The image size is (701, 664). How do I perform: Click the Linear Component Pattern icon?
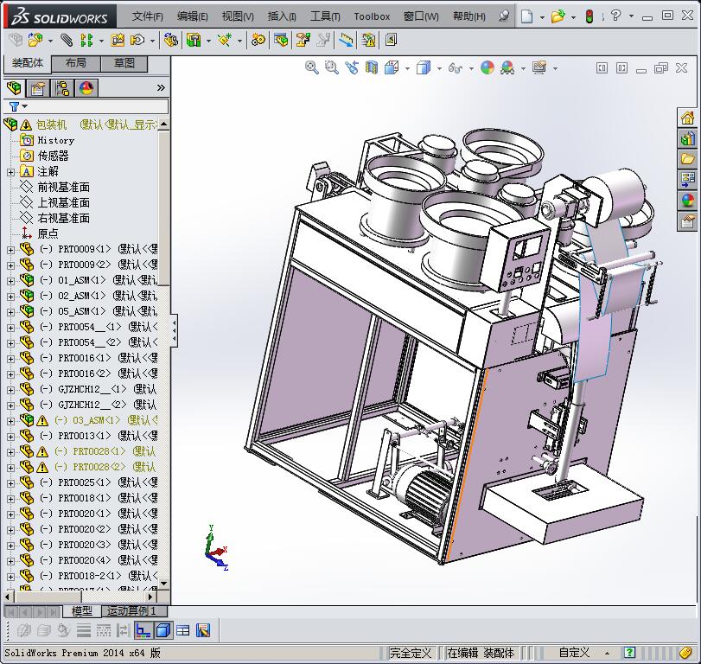tap(86, 41)
